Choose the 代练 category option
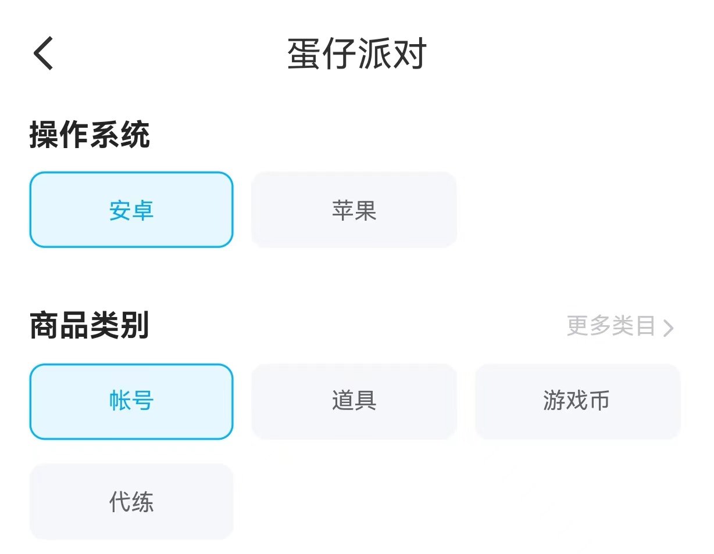 [x=131, y=502]
